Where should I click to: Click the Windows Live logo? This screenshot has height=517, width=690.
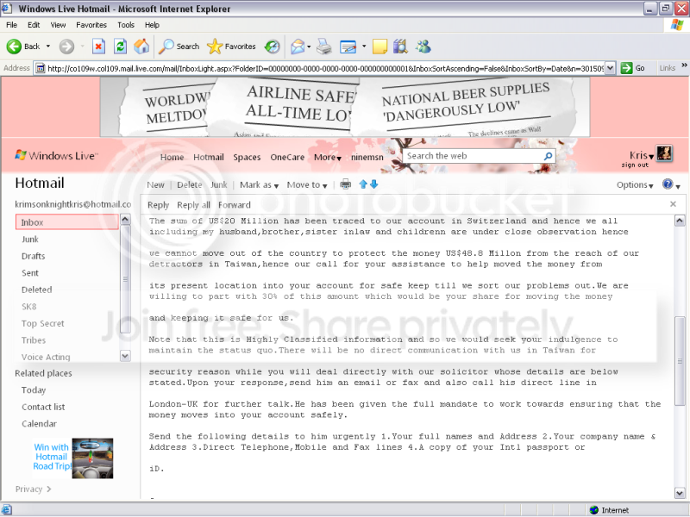56,156
